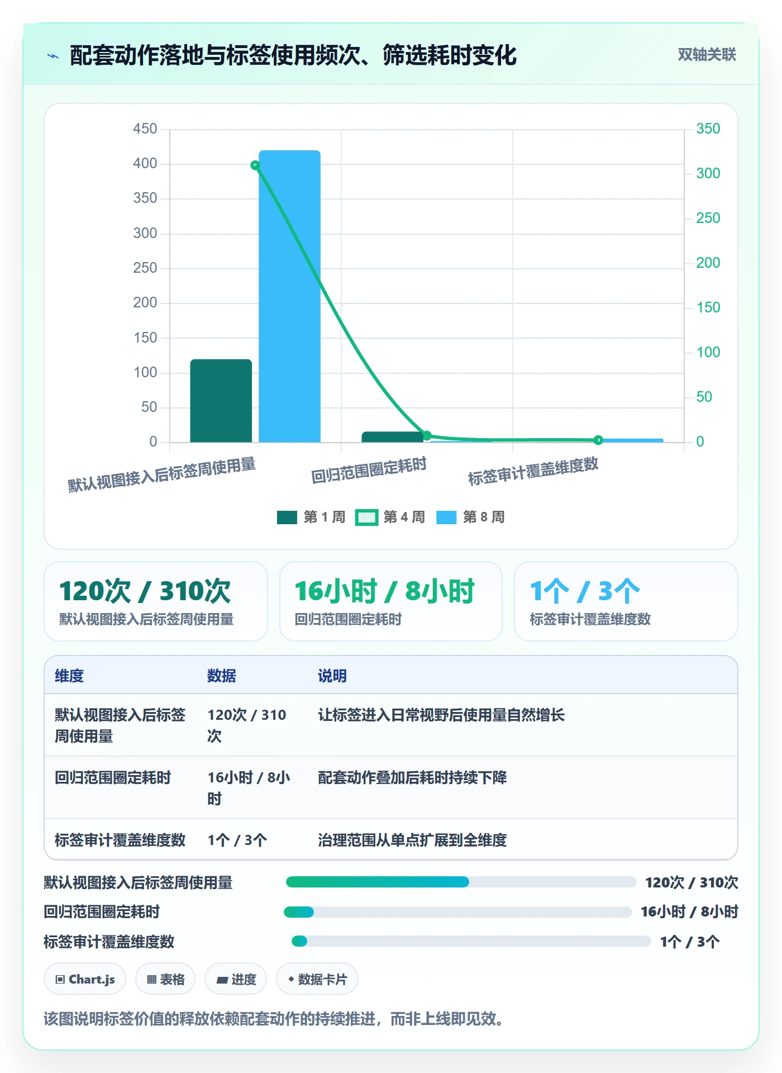Click the 16小时 / 8小时 value beside the progress bar
Viewport: 782px width, 1073px height.
pyautogui.click(x=689, y=911)
